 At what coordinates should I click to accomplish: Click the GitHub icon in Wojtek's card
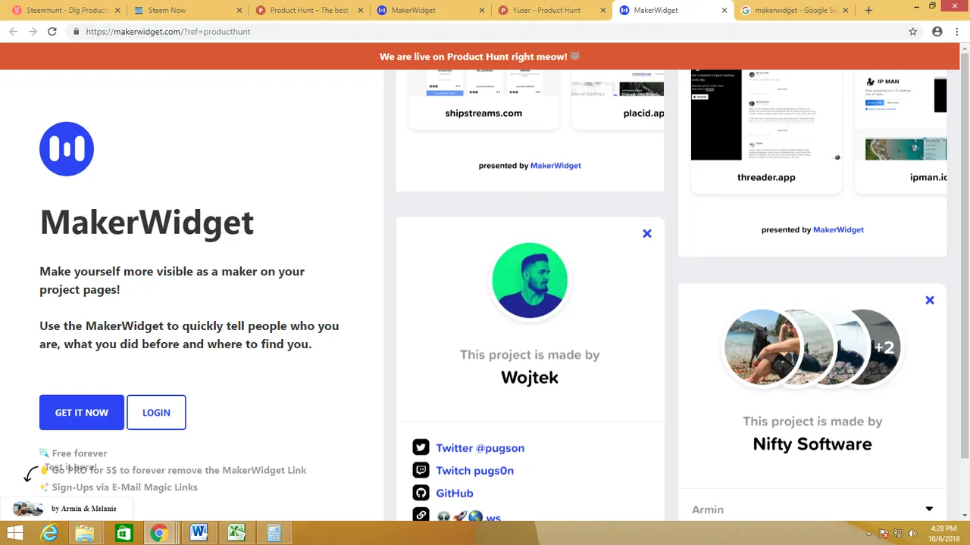421,493
